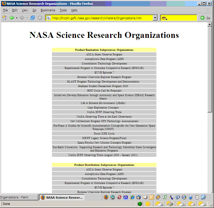Reload the page with the Reload icon
This screenshot has height=208, width=214.
(33, 18)
